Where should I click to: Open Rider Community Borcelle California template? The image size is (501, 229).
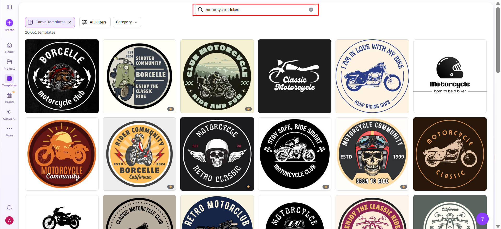(x=139, y=154)
